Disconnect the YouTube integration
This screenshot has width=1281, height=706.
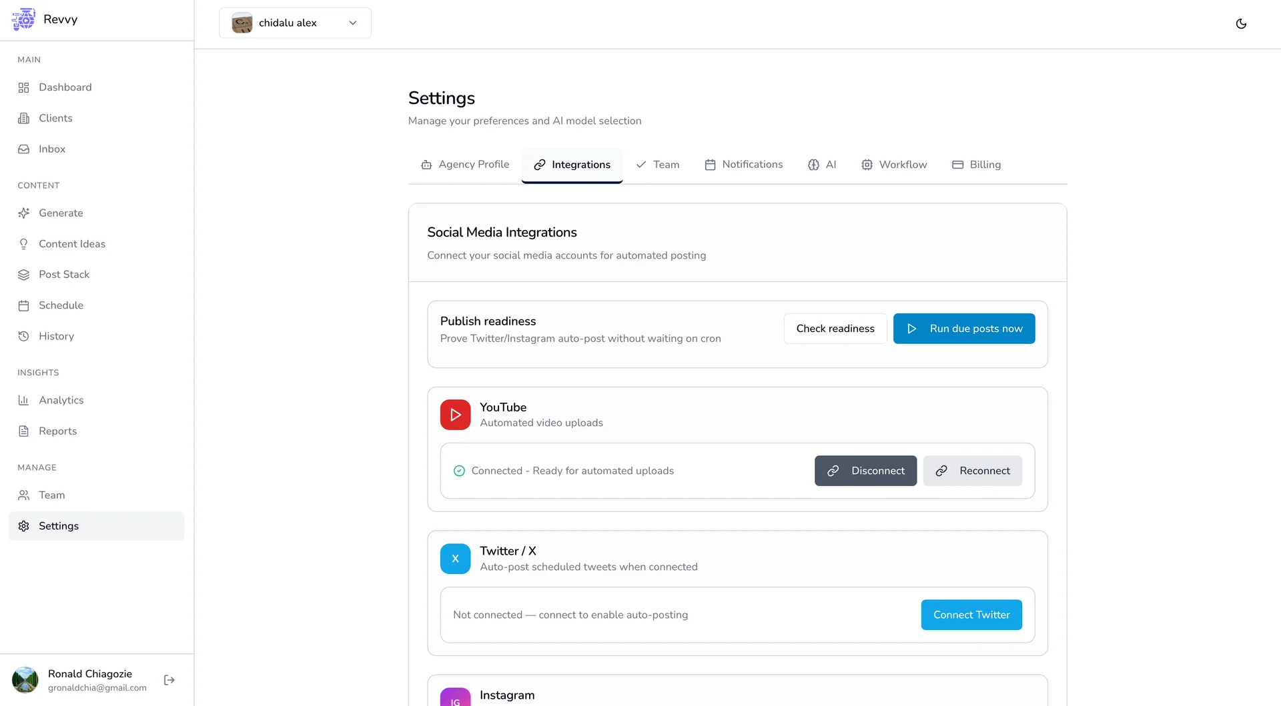point(865,471)
